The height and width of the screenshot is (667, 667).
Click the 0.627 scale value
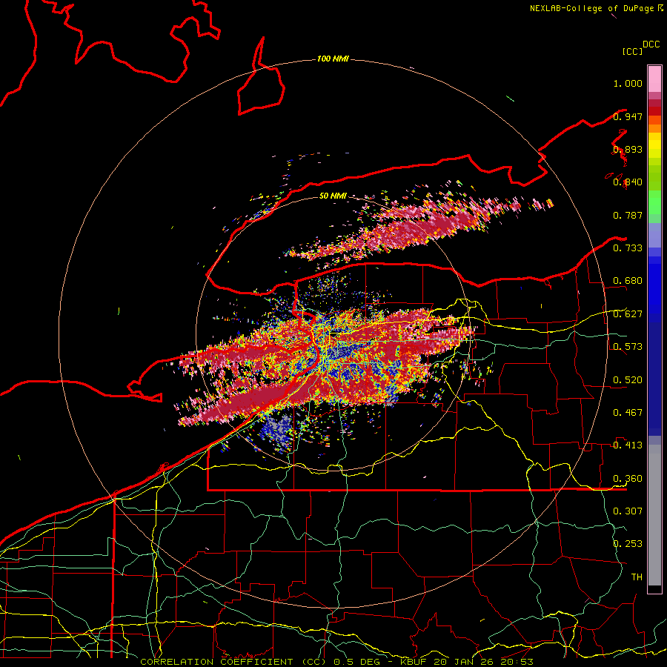(628, 314)
